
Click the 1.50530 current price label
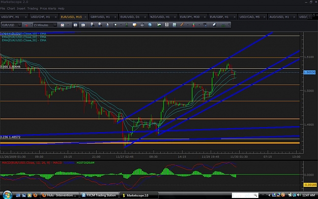click(309, 72)
